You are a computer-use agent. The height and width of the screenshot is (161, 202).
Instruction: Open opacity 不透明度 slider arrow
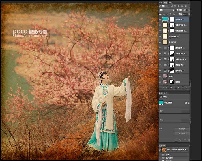tap(189, 10)
